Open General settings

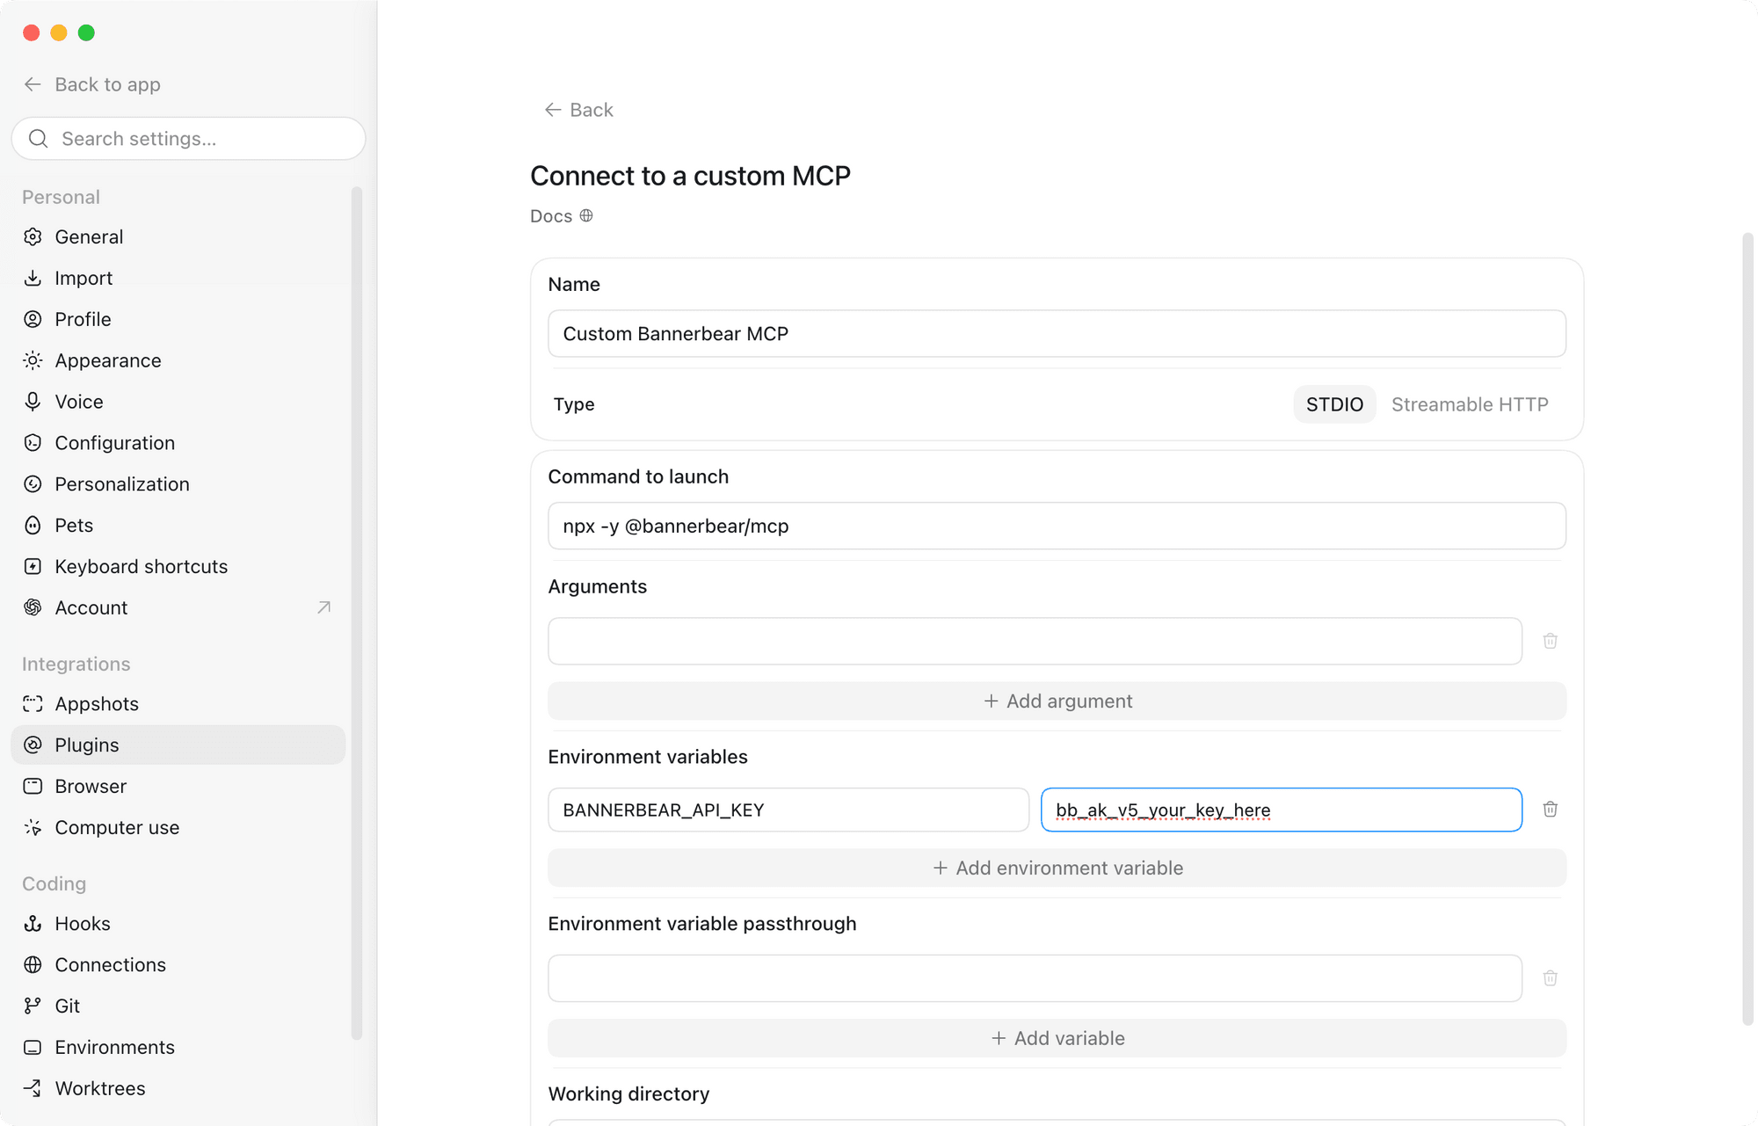click(178, 237)
